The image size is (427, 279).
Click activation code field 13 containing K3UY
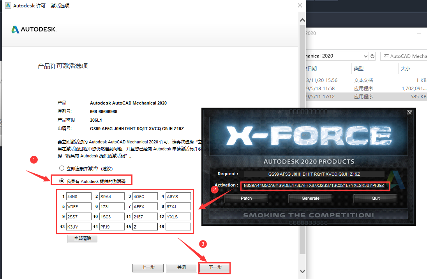pyautogui.click(x=79, y=227)
